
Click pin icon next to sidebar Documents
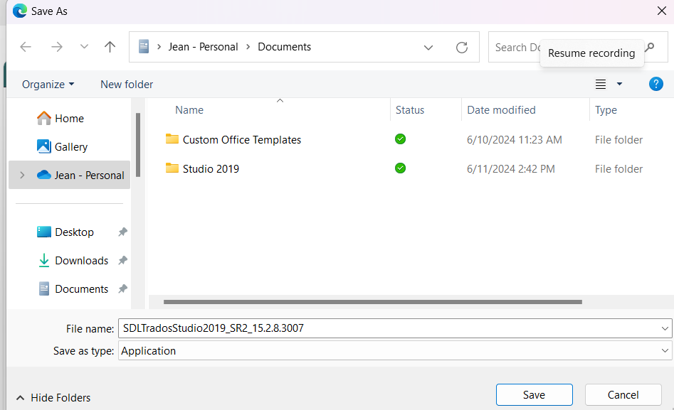pyautogui.click(x=122, y=289)
